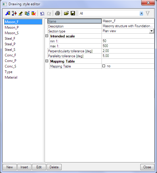The image size is (157, 173).
Task: Collapse the Mapping Table group
Action: pyautogui.click(x=47, y=61)
